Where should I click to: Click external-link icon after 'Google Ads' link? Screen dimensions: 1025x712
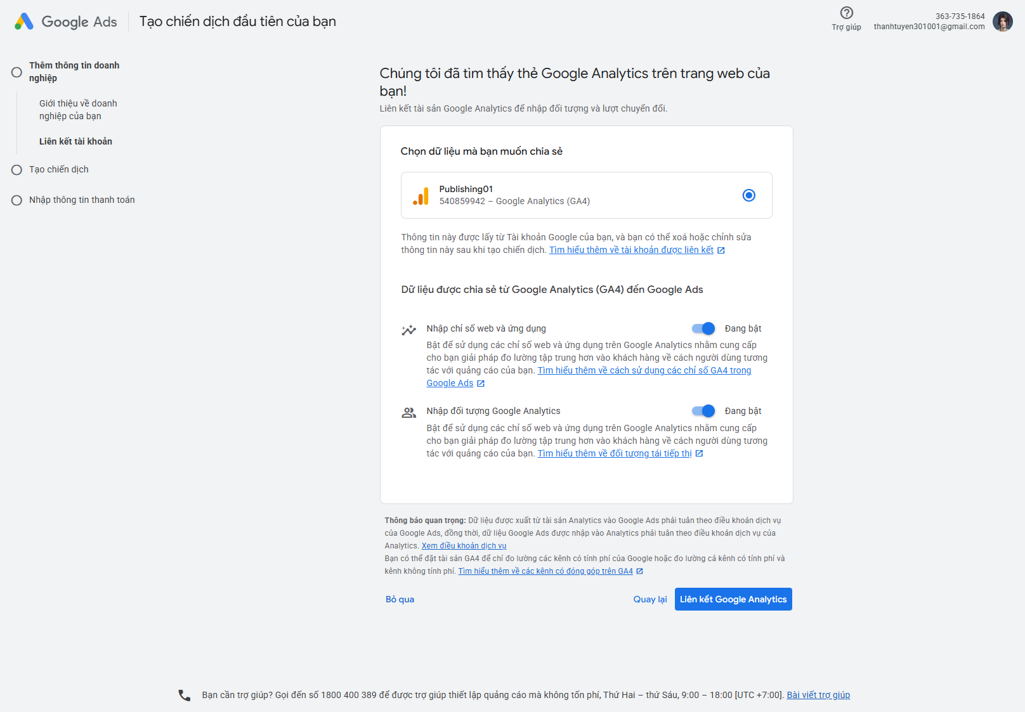(481, 384)
